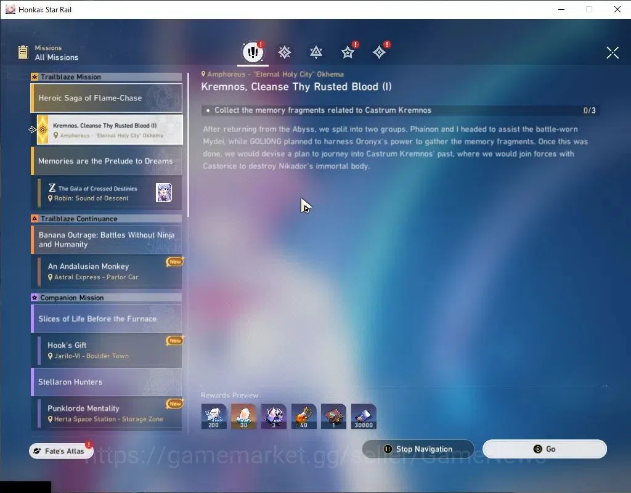
Task: Open Memories are the Prelude to Dreams
Action: [x=106, y=161]
